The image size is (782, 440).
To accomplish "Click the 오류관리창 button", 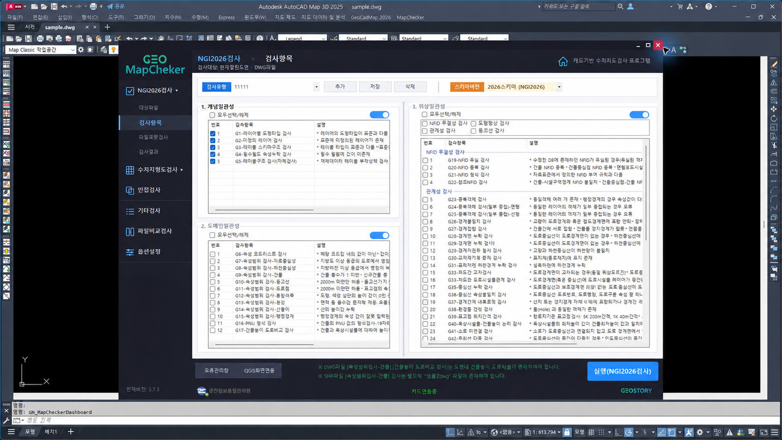I will click(x=217, y=370).
